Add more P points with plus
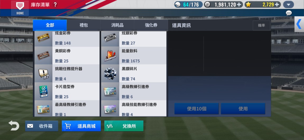The image size is (304, 140). [240, 5]
